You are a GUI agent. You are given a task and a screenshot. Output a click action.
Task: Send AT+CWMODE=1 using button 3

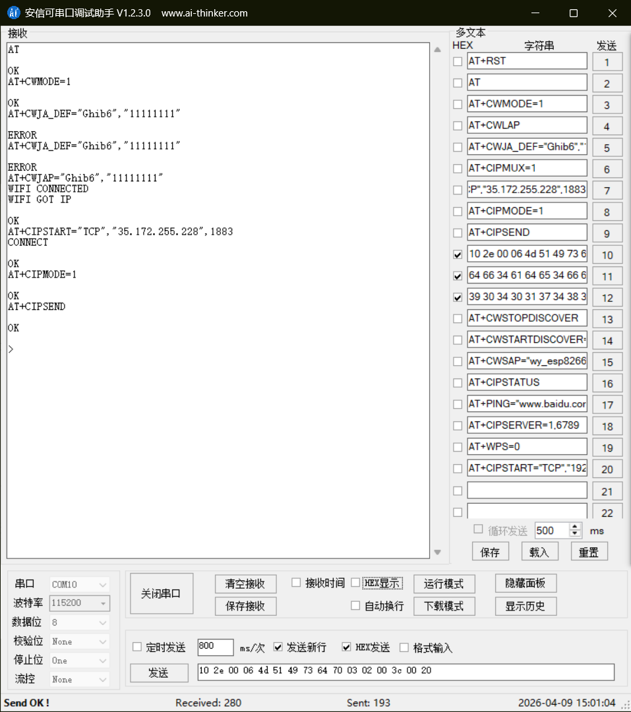click(607, 105)
